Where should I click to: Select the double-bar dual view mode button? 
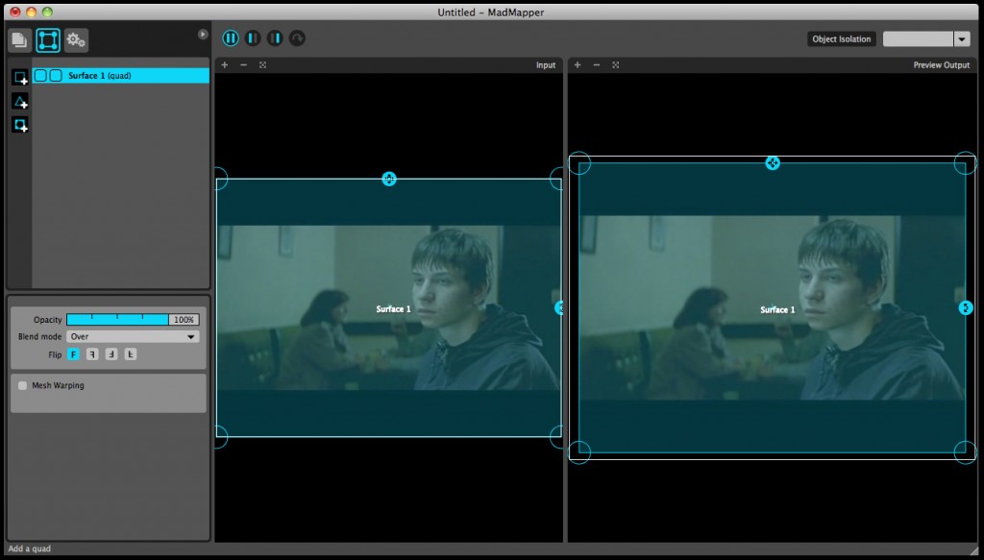231,38
